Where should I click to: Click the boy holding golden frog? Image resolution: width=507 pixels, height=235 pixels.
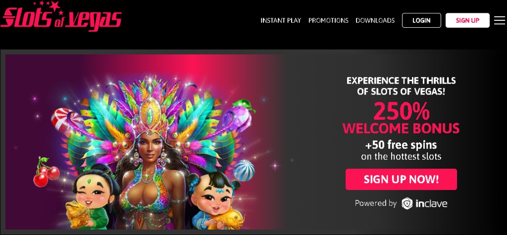(91, 197)
